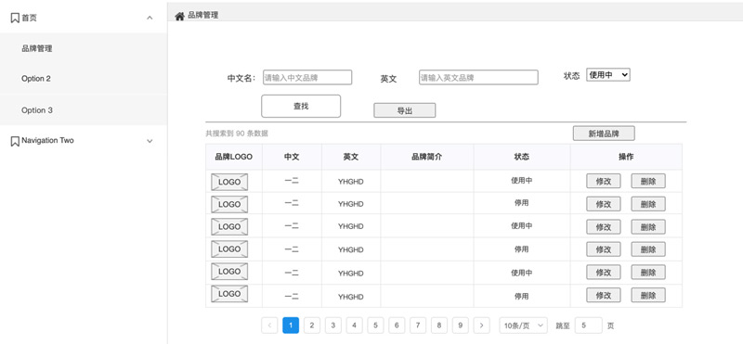Go to page 3 in pagination

coord(333,325)
